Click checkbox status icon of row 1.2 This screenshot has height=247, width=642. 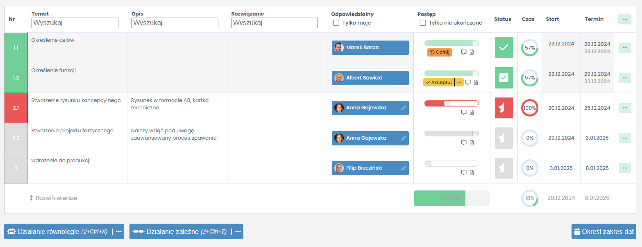click(504, 78)
